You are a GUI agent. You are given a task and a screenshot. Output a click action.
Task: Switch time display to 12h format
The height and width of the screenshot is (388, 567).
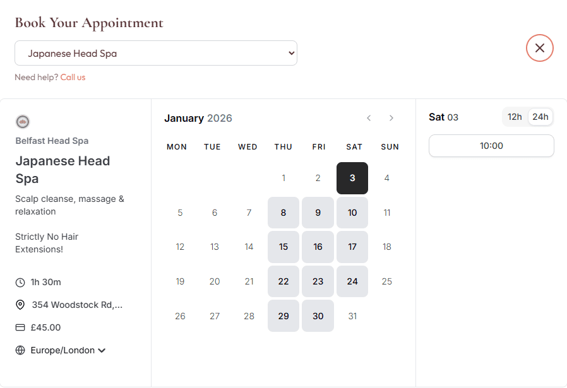pos(515,117)
